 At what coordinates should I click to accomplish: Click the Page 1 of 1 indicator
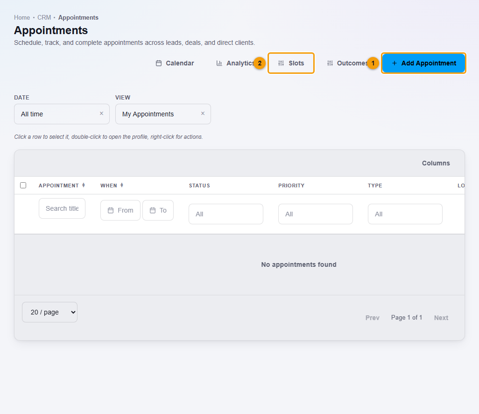pyautogui.click(x=407, y=318)
